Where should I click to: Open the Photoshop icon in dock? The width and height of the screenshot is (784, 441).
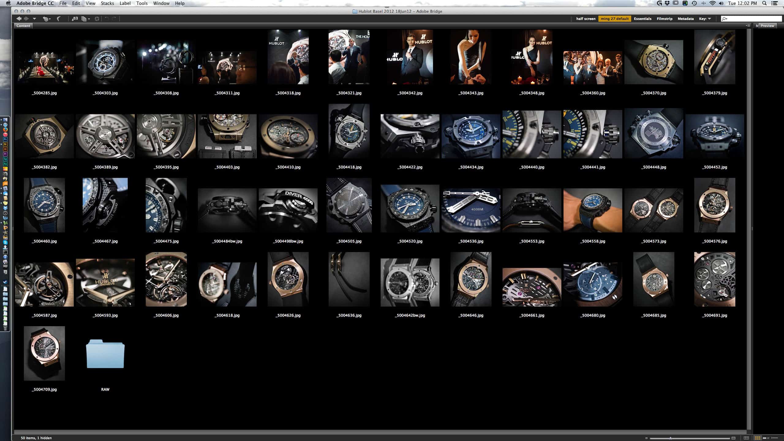(x=5, y=139)
